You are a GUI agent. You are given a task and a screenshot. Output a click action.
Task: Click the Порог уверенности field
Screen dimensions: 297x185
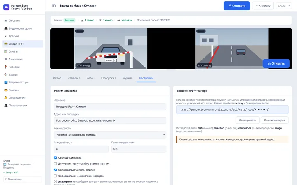(139, 149)
